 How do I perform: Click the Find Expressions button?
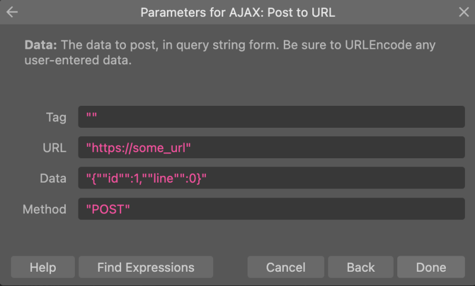[145, 267]
